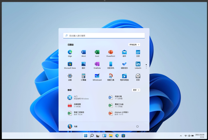Open the 日历 Calendar app
The image size is (208, 140).
click(x=138, y=53)
